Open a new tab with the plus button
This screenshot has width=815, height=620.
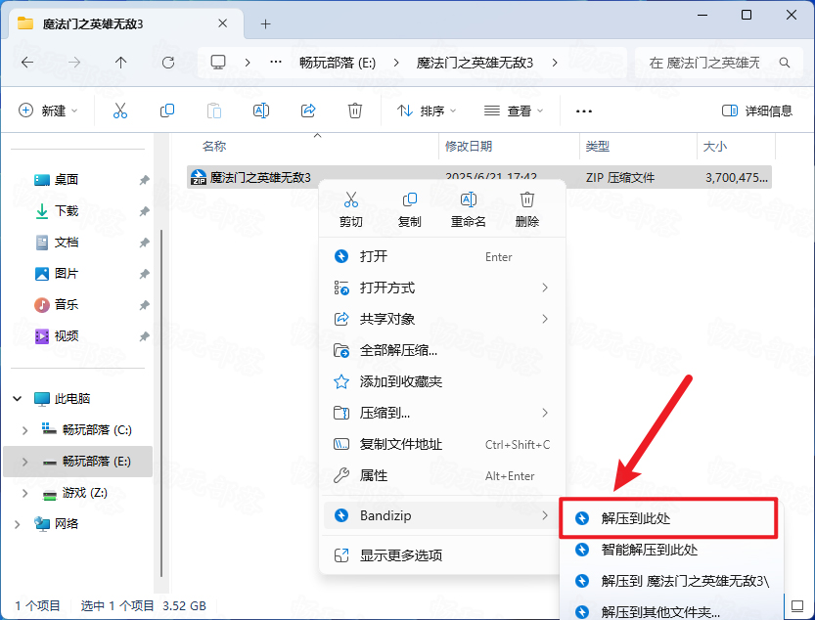click(x=265, y=23)
